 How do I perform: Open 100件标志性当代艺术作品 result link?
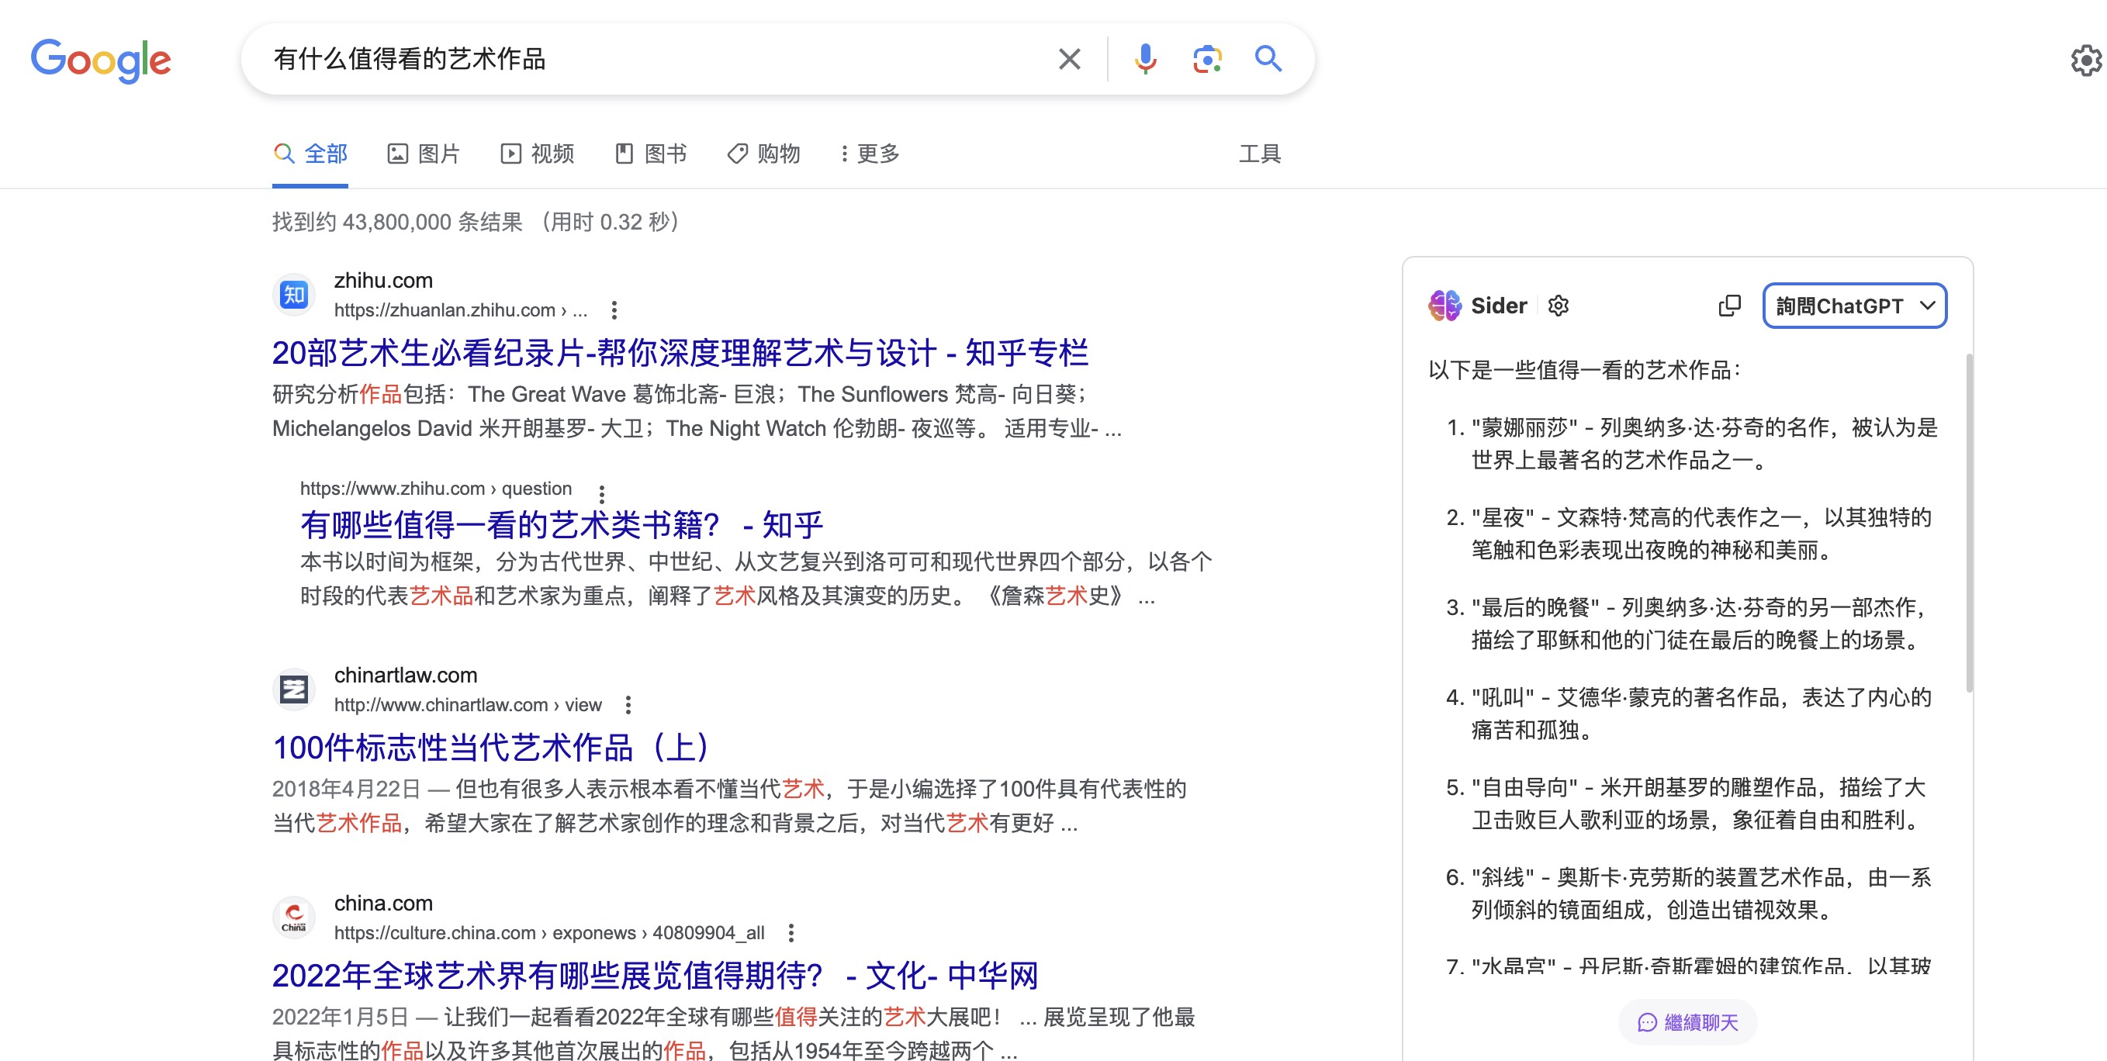491,748
